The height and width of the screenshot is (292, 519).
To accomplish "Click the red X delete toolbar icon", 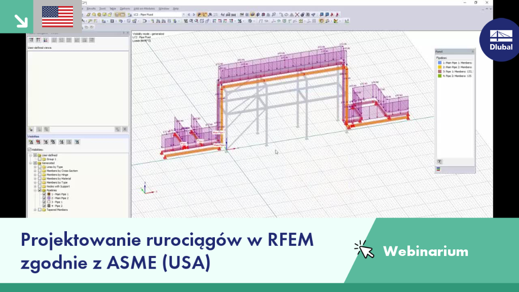I will (297, 15).
